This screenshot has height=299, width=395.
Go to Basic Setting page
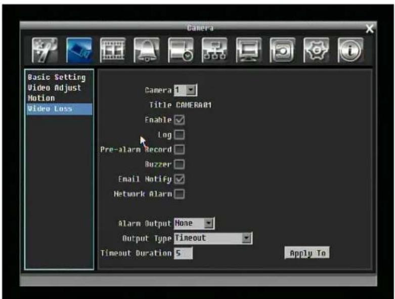click(57, 77)
